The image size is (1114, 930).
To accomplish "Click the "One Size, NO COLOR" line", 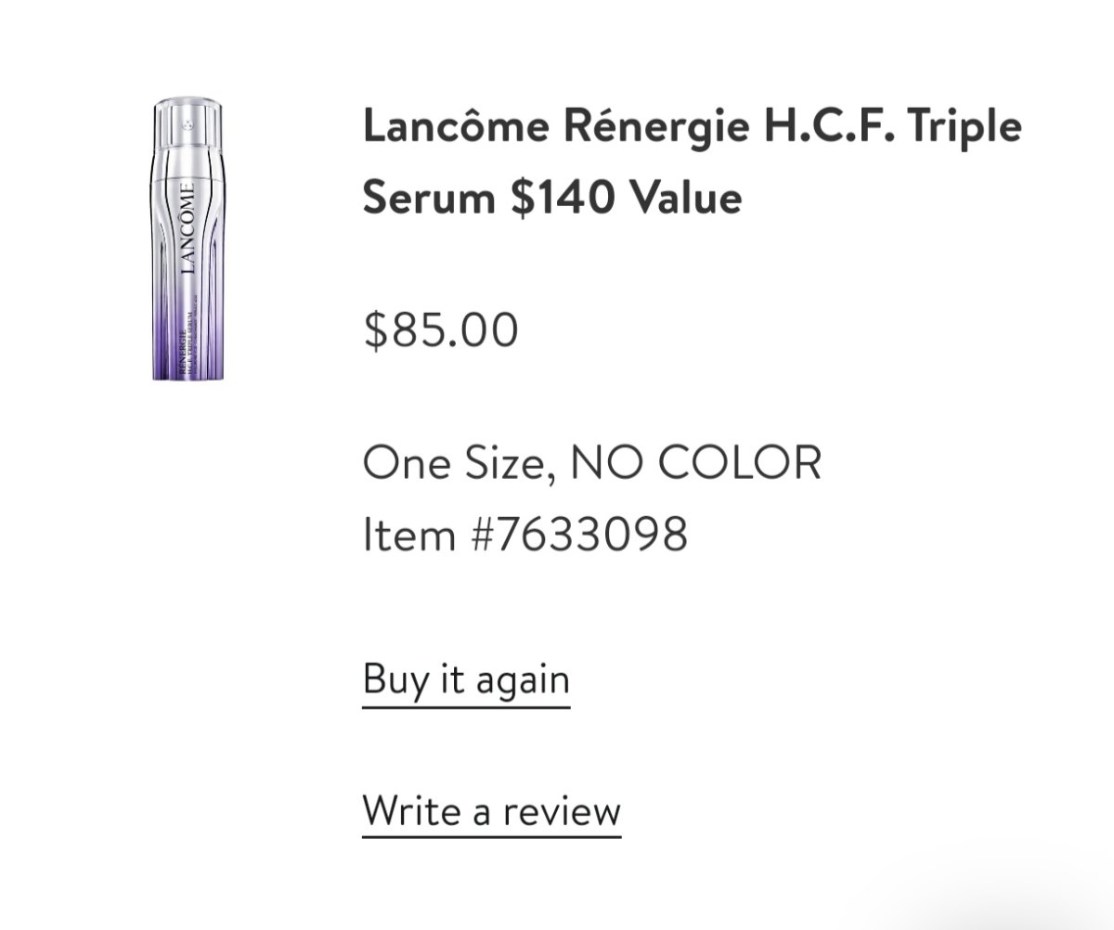I will [x=592, y=462].
